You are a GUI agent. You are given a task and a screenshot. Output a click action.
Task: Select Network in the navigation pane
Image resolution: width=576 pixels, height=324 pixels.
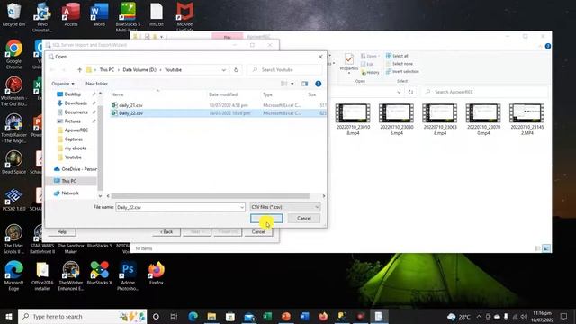pyautogui.click(x=70, y=193)
